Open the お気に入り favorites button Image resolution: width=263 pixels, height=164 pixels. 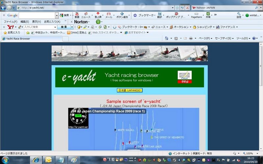[12, 32]
